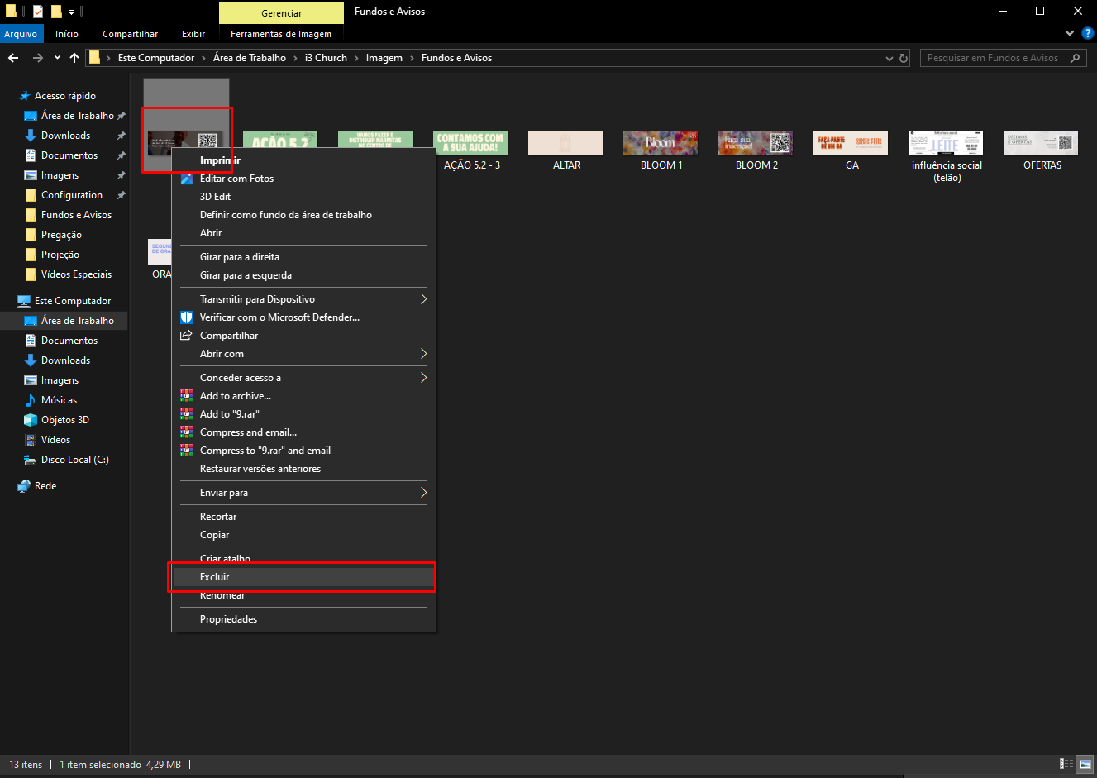The height and width of the screenshot is (778, 1097).
Task: Refresh the Fundos e Avisos folder
Action: 904,58
